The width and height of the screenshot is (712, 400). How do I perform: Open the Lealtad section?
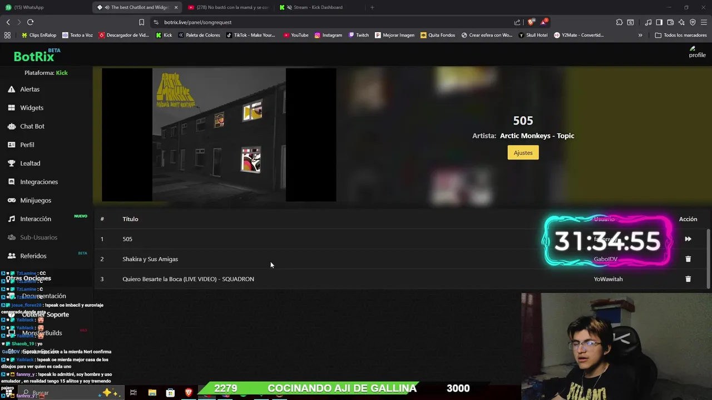point(30,163)
